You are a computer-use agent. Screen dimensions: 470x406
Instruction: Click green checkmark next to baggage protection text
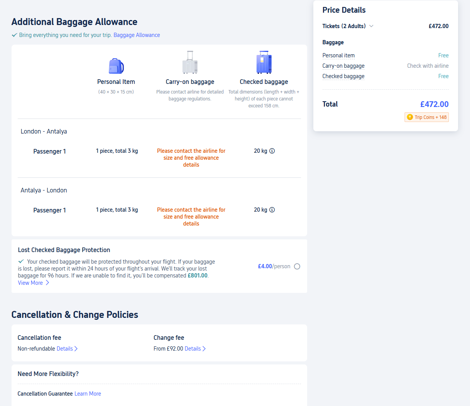[21, 261]
